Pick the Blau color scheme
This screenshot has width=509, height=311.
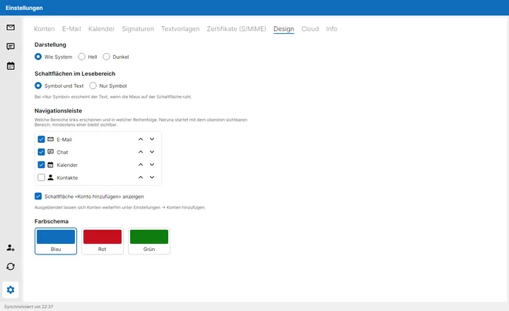tap(56, 241)
